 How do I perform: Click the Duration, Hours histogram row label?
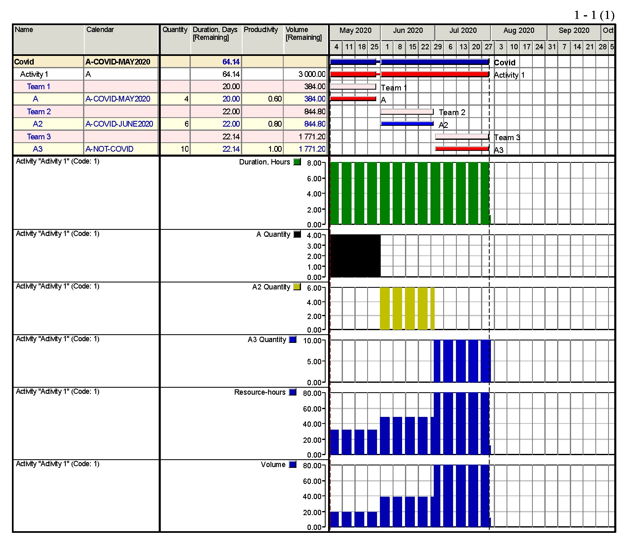coord(265,162)
